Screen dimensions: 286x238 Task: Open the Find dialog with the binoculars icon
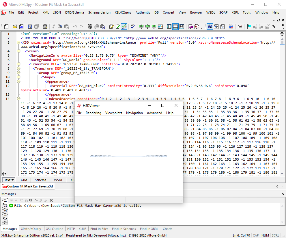click(x=90, y=27)
